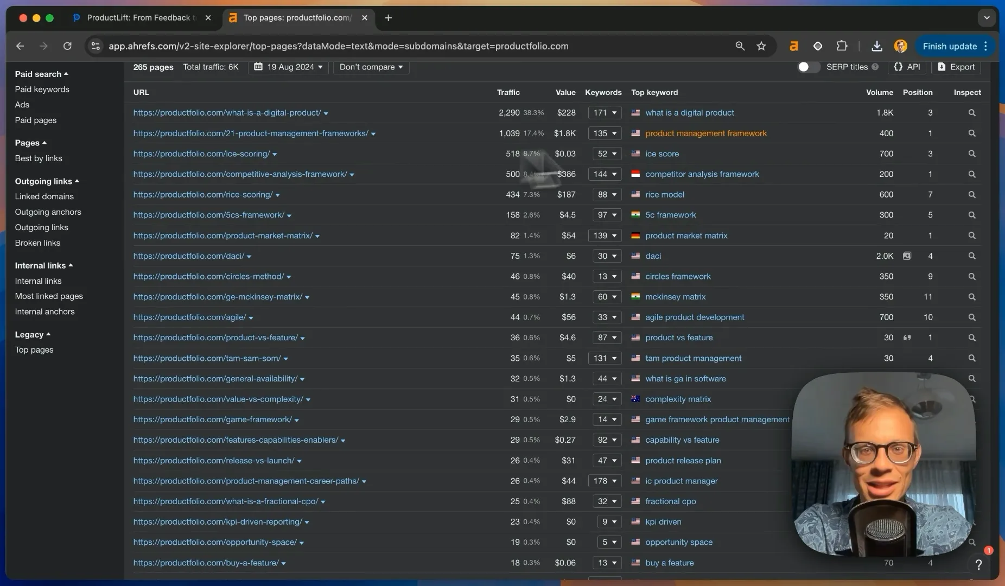The height and width of the screenshot is (586, 1005).
Task: Click the SERP features icon in daci row
Action: tap(907, 256)
